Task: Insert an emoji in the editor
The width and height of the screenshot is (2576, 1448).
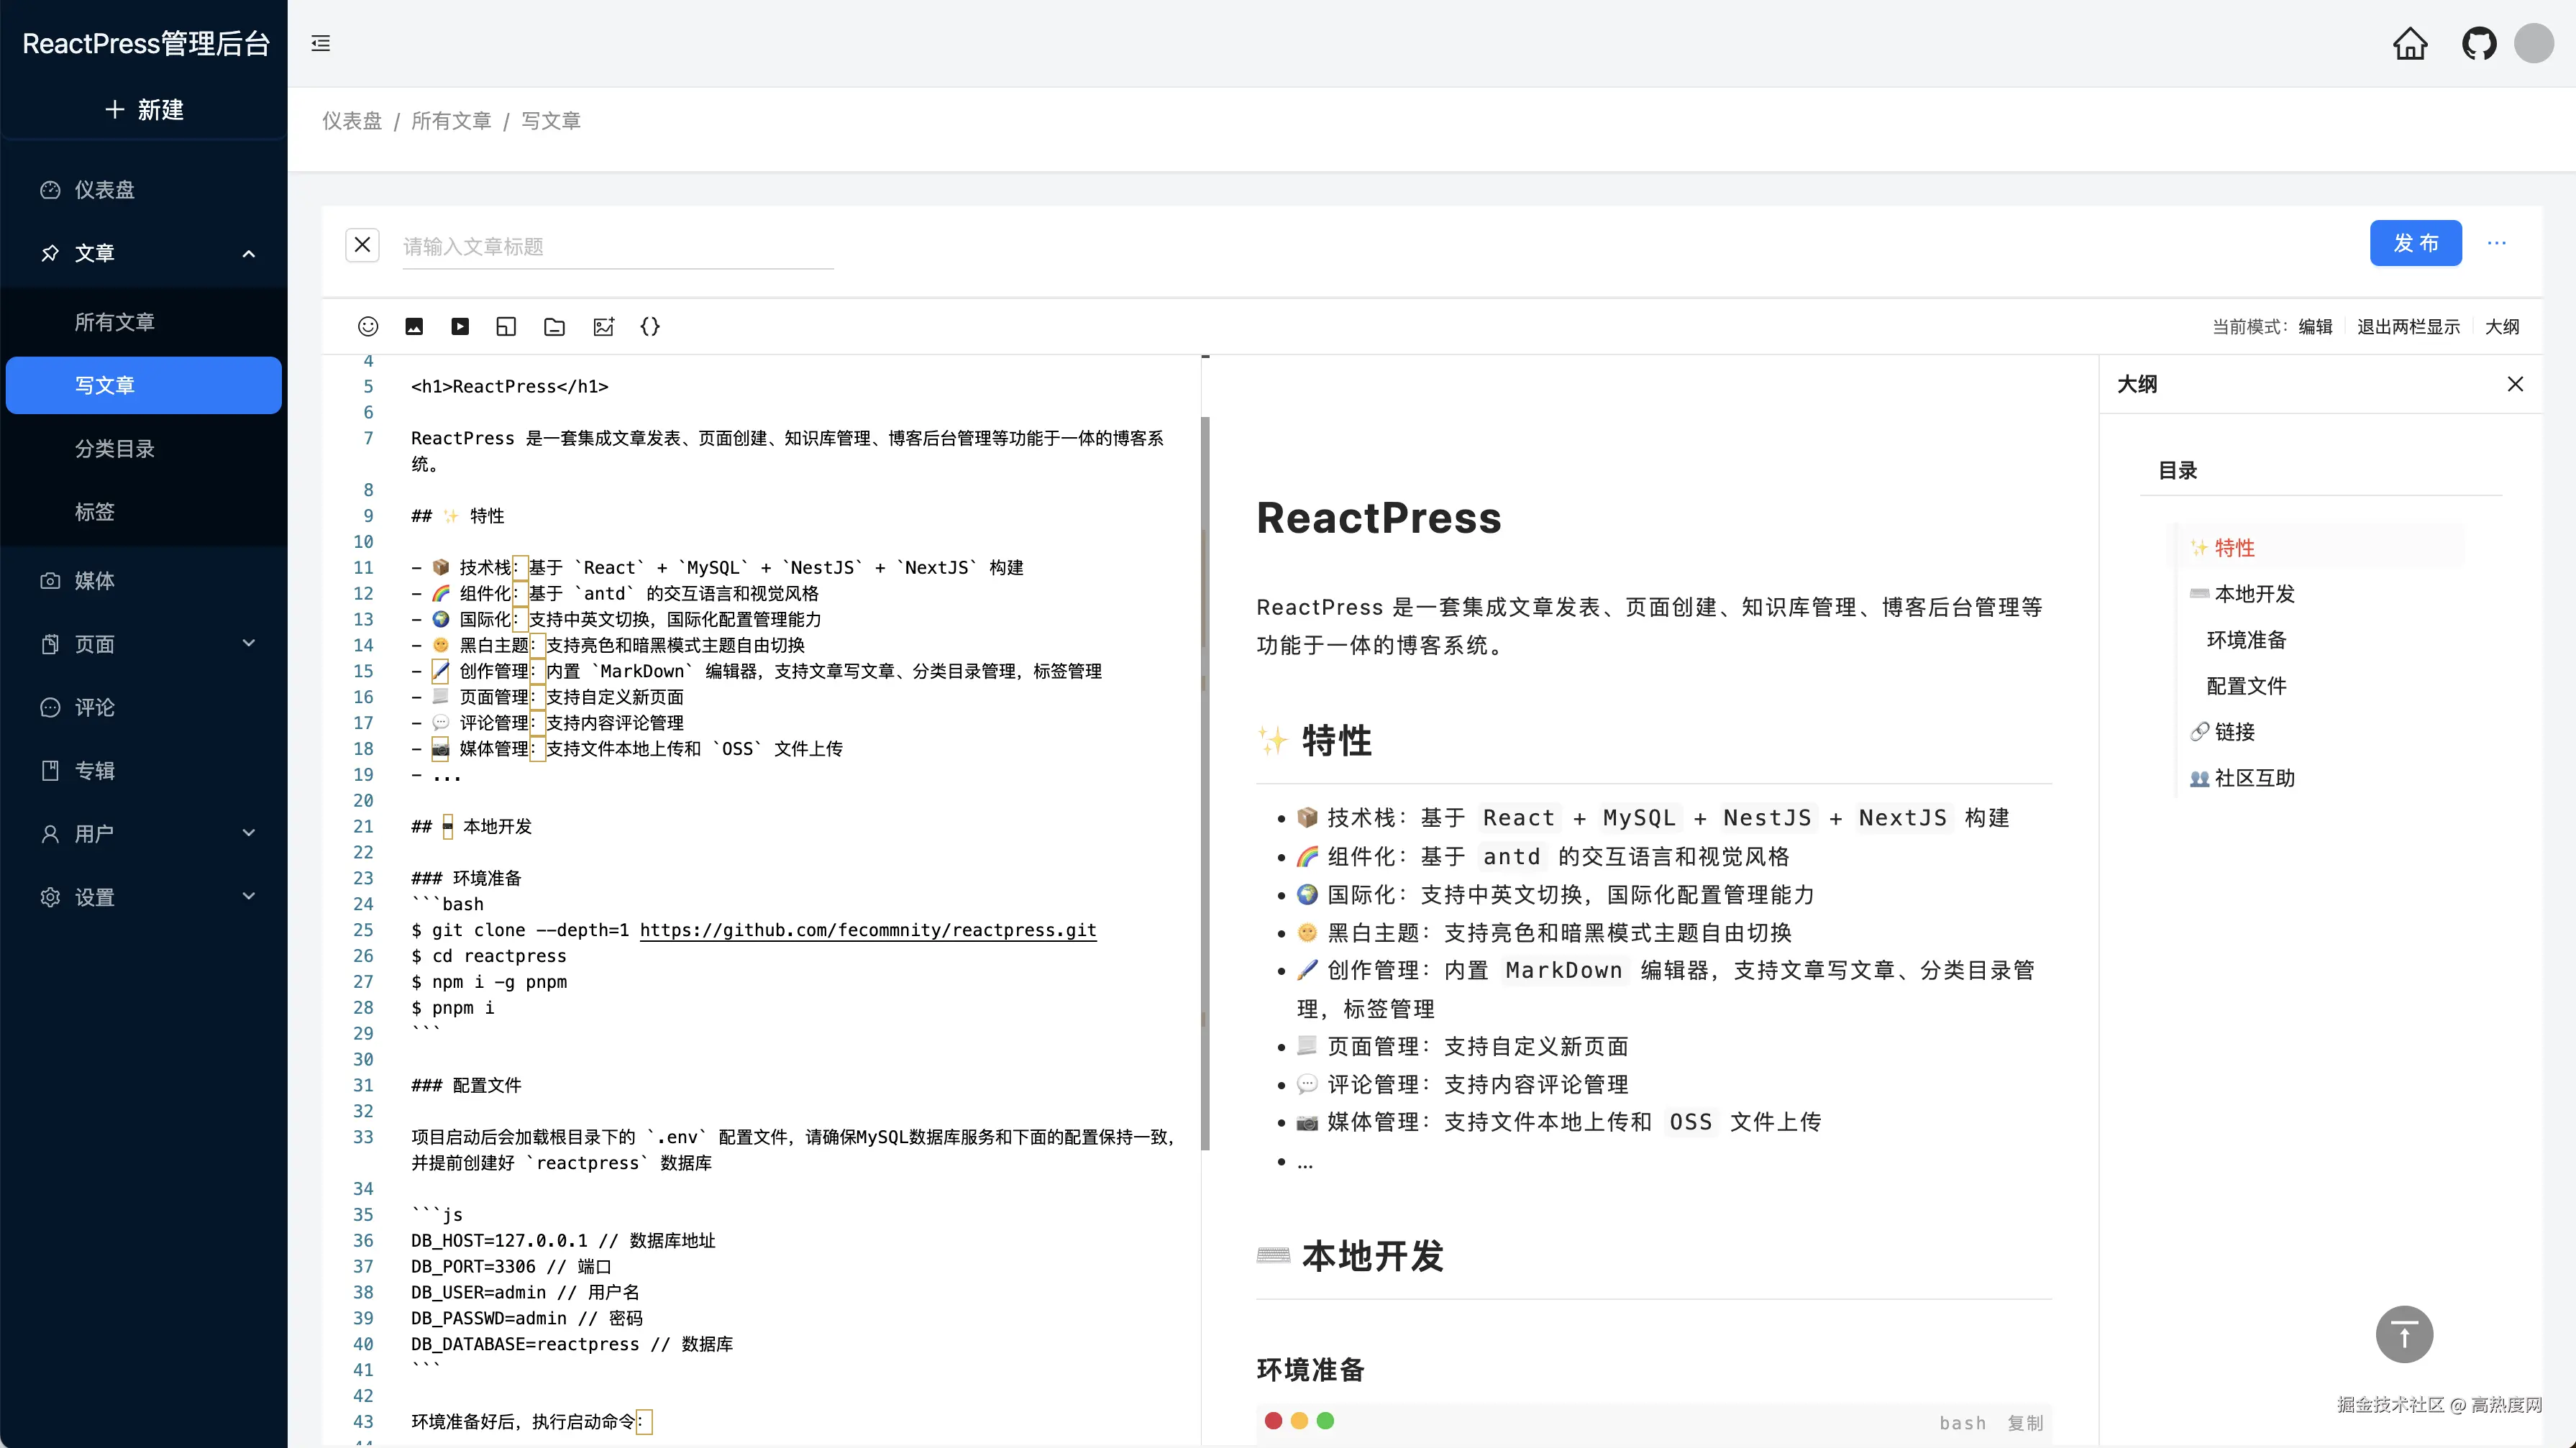Action: [x=368, y=326]
